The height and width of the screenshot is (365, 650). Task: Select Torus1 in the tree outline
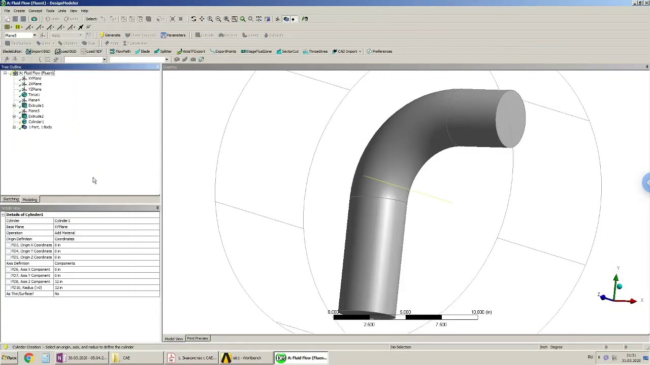tap(34, 95)
